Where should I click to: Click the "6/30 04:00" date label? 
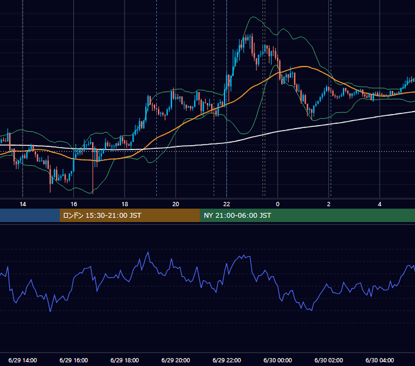pos(380,360)
